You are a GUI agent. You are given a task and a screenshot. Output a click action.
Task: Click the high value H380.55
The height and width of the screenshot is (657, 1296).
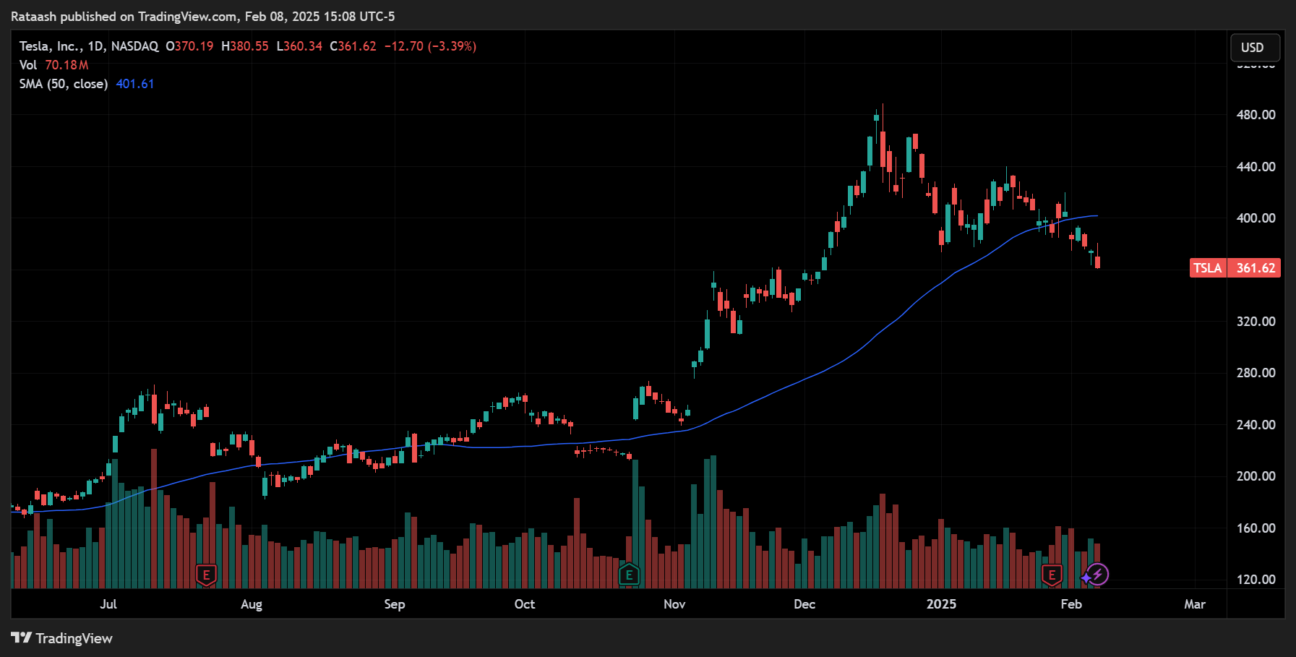(x=244, y=46)
